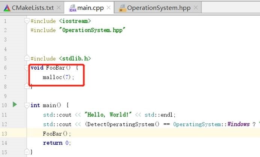Click std::endl on line 11
This screenshot has width=260, height=157.
point(159,115)
